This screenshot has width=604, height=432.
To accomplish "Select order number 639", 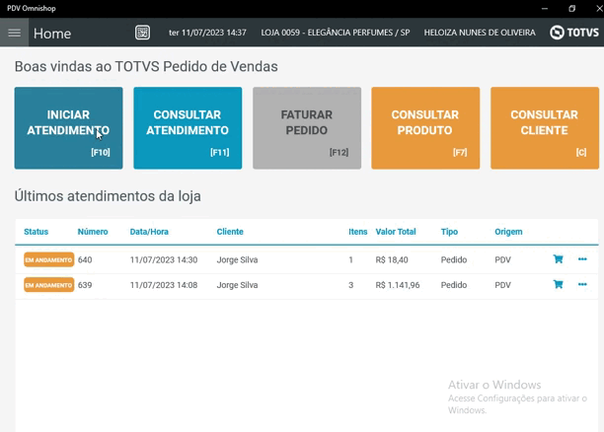I will pos(85,285).
